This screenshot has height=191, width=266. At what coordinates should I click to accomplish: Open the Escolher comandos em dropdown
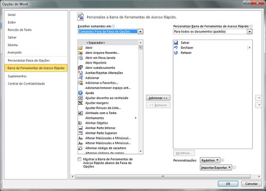[x=140, y=32]
